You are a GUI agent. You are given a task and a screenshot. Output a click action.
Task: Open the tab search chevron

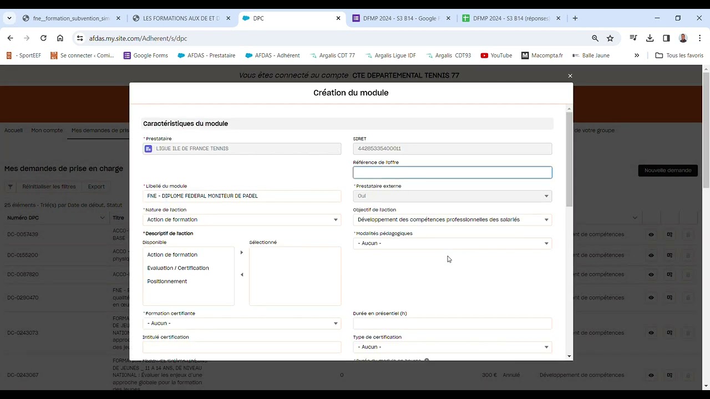pyautogui.click(x=9, y=18)
